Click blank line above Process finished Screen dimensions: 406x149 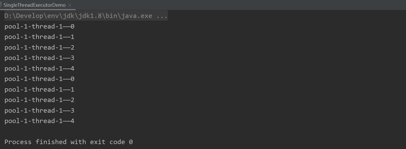pyautogui.click(x=203, y=131)
